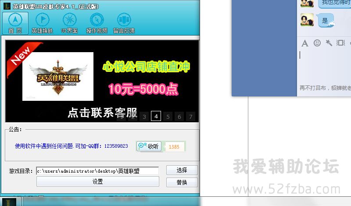Screen dimensions: 351x206
Task: Click the 选择 browse button
Action: coord(182,170)
